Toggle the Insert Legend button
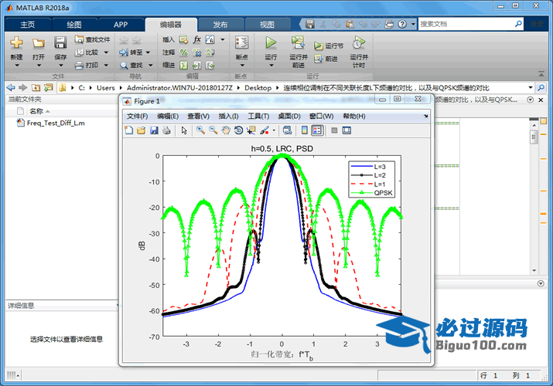This screenshot has height=386, width=553. (317, 130)
